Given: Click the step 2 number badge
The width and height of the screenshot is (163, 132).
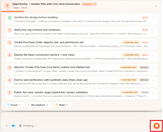Looking at the screenshot, I should tap(10, 30).
